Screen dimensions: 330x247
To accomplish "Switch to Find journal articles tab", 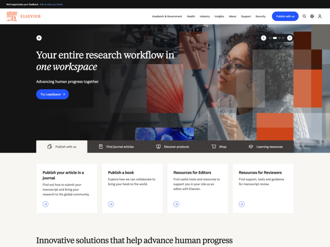I will coord(116,147).
